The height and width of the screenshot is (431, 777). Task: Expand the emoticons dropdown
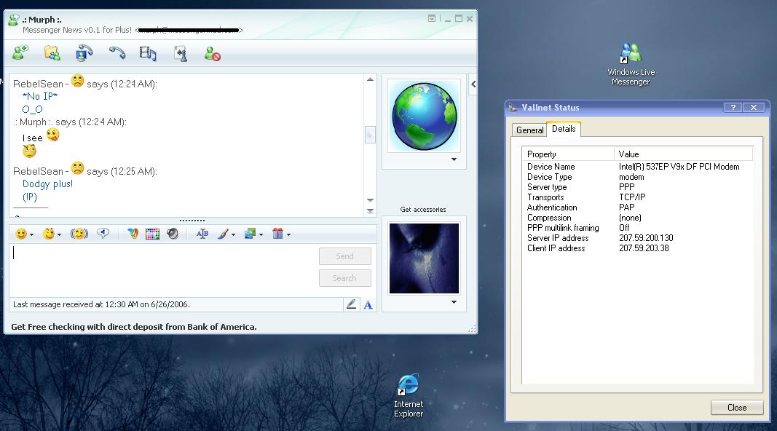click(x=32, y=234)
